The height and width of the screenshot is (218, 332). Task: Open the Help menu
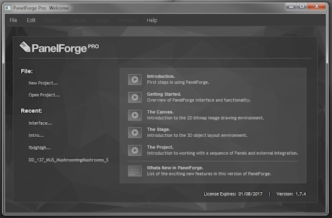[152, 20]
